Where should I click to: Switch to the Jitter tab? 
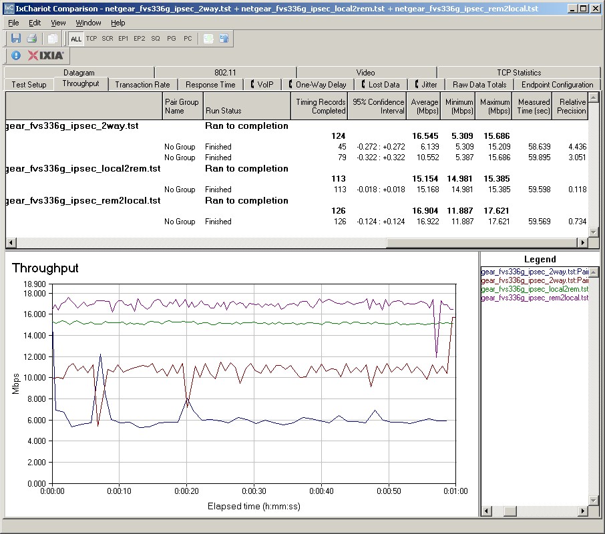426,84
